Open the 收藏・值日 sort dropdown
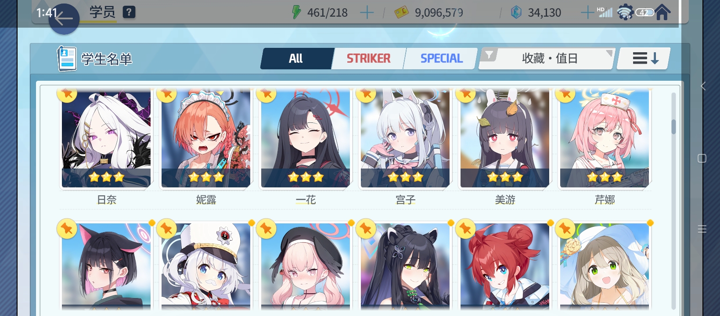Viewport: 720px width, 316px height. [547, 58]
